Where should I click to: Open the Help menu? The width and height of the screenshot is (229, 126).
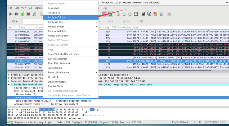[104, 8]
